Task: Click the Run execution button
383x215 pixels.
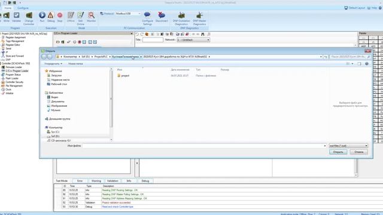Action: coord(42,17)
